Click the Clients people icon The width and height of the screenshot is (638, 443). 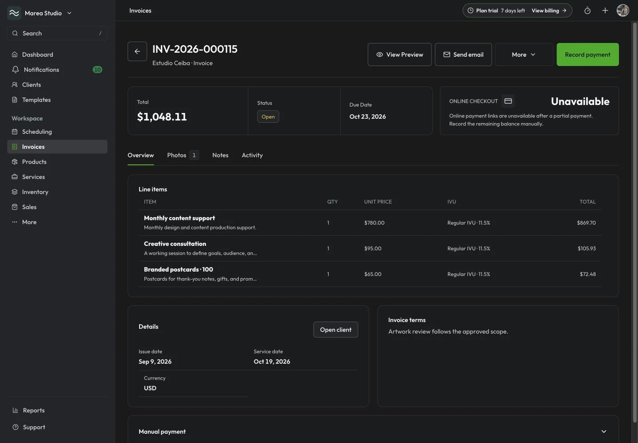click(x=15, y=85)
